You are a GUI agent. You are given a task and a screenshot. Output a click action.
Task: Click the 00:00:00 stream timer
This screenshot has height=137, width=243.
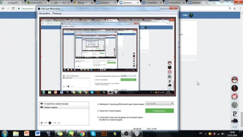tap(137, 129)
